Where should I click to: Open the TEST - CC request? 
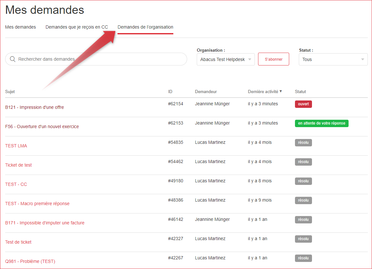pos(16,184)
